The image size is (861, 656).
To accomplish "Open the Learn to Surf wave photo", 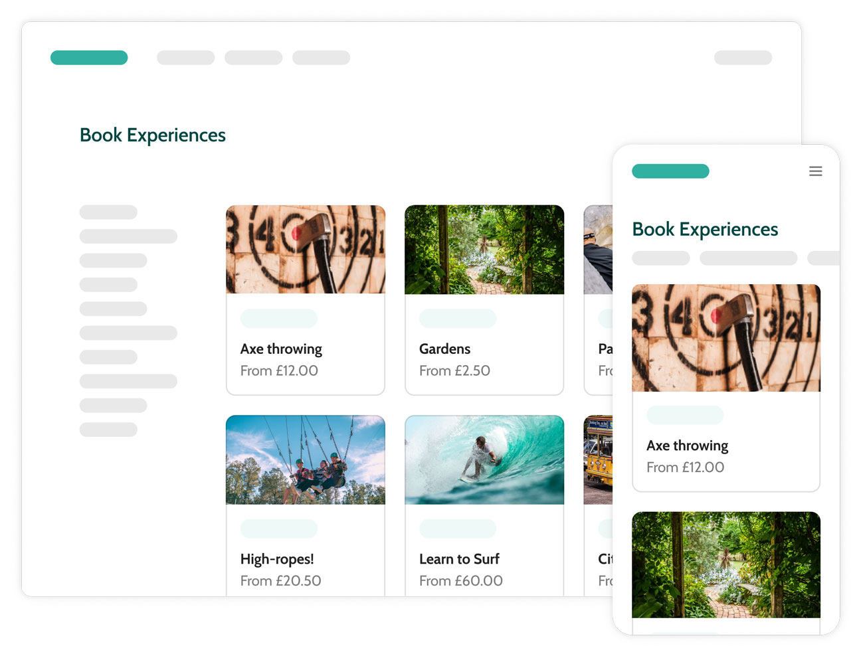I will point(484,460).
